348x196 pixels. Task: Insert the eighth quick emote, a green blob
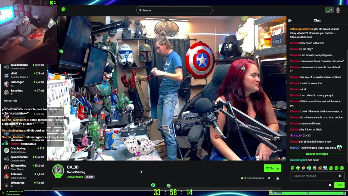(x=331, y=168)
